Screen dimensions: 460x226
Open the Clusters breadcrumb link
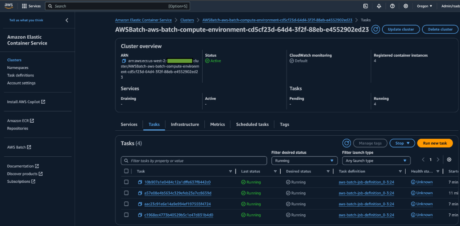187,20
